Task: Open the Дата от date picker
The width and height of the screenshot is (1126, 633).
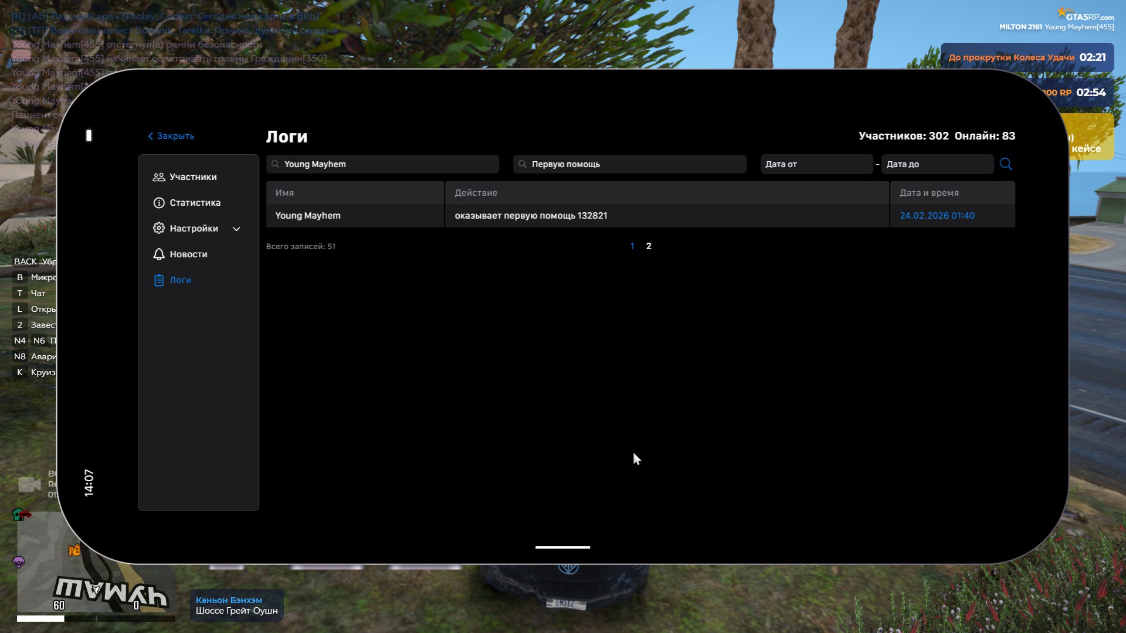Action: click(x=816, y=164)
